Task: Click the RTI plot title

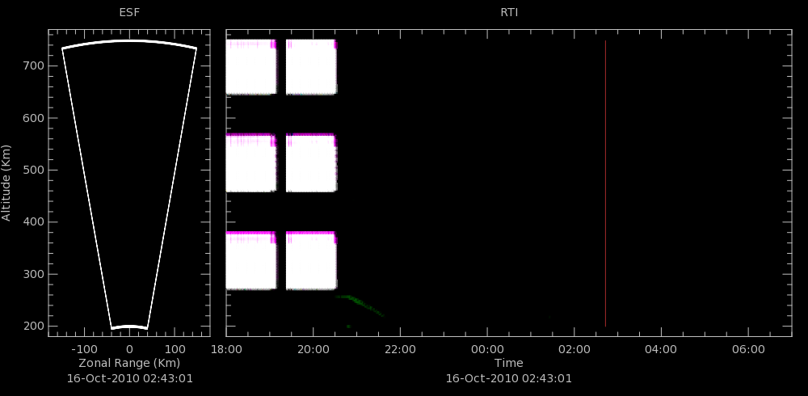Action: coord(509,13)
